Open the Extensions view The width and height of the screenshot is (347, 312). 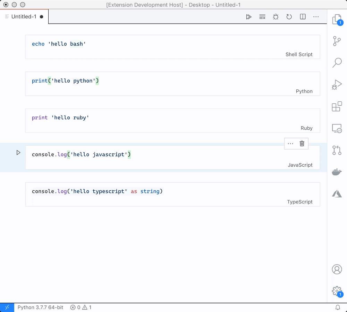337,106
